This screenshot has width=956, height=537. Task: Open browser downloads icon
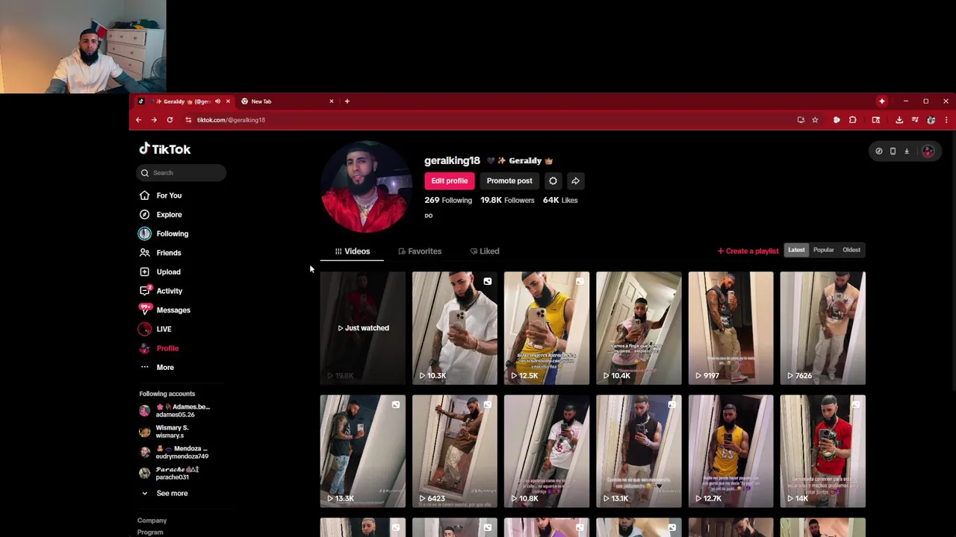[899, 120]
